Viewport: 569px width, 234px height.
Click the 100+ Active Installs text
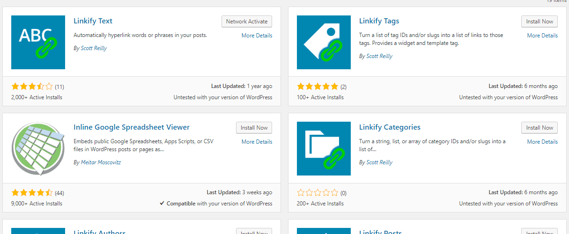[x=320, y=97]
